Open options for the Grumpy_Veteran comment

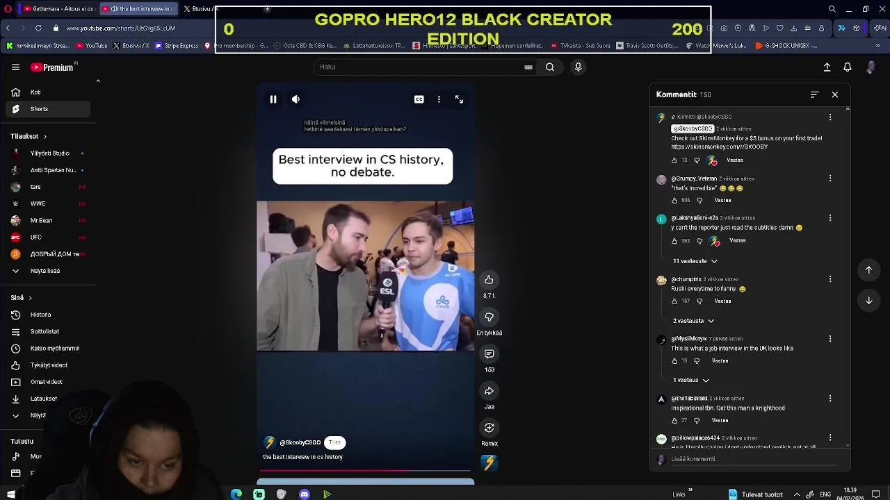pyautogui.click(x=830, y=178)
